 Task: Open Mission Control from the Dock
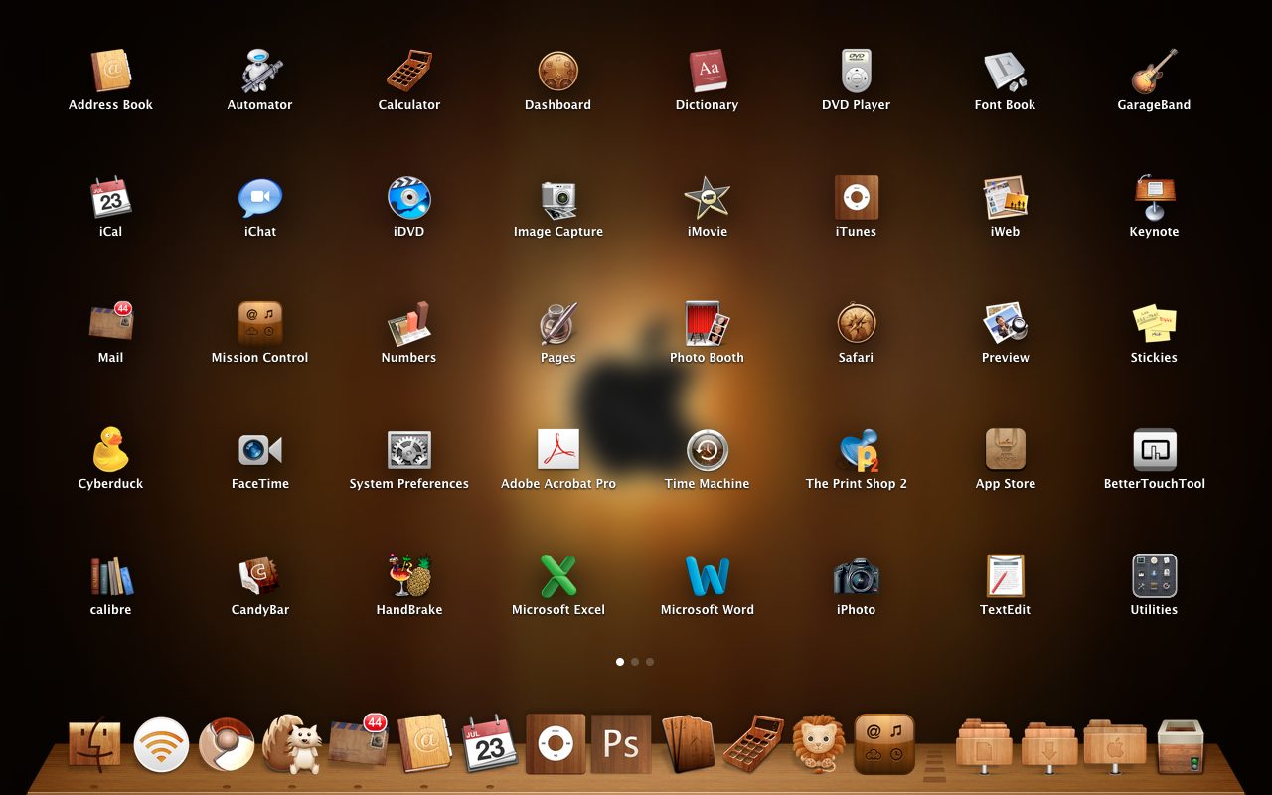tap(884, 743)
